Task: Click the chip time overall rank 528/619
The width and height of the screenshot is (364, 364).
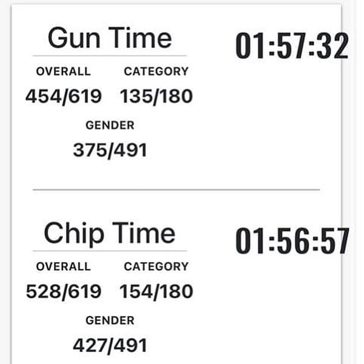Action: tap(64, 292)
